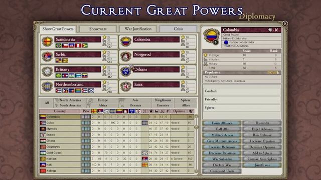Filter country list by North America
The height and width of the screenshot is (180, 321).
coord(70,100)
